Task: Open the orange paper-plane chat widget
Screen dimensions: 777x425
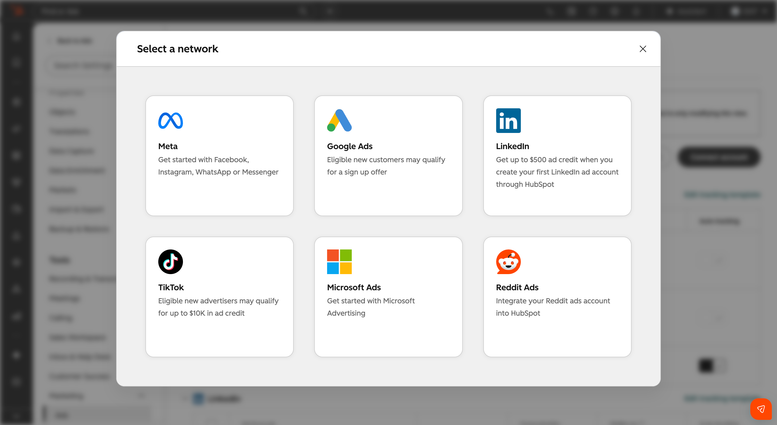Action: point(761,409)
